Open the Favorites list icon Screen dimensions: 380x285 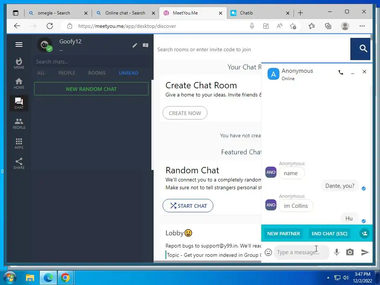click(x=312, y=26)
